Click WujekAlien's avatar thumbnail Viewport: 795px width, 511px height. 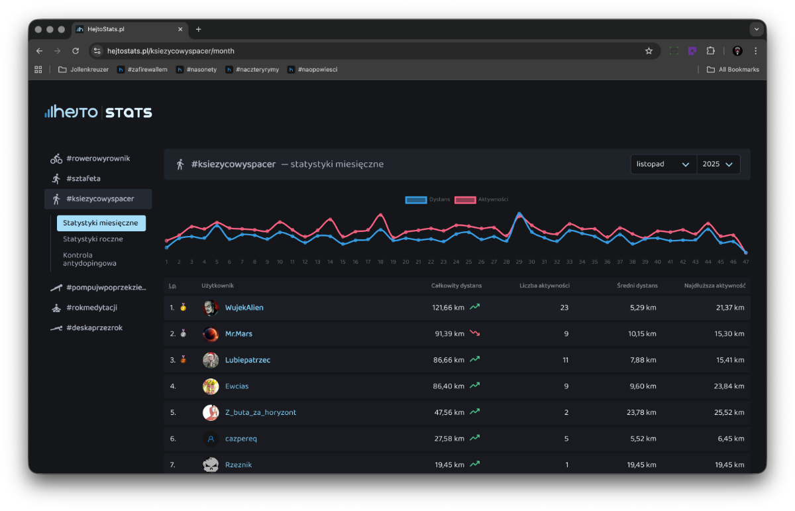pos(211,308)
